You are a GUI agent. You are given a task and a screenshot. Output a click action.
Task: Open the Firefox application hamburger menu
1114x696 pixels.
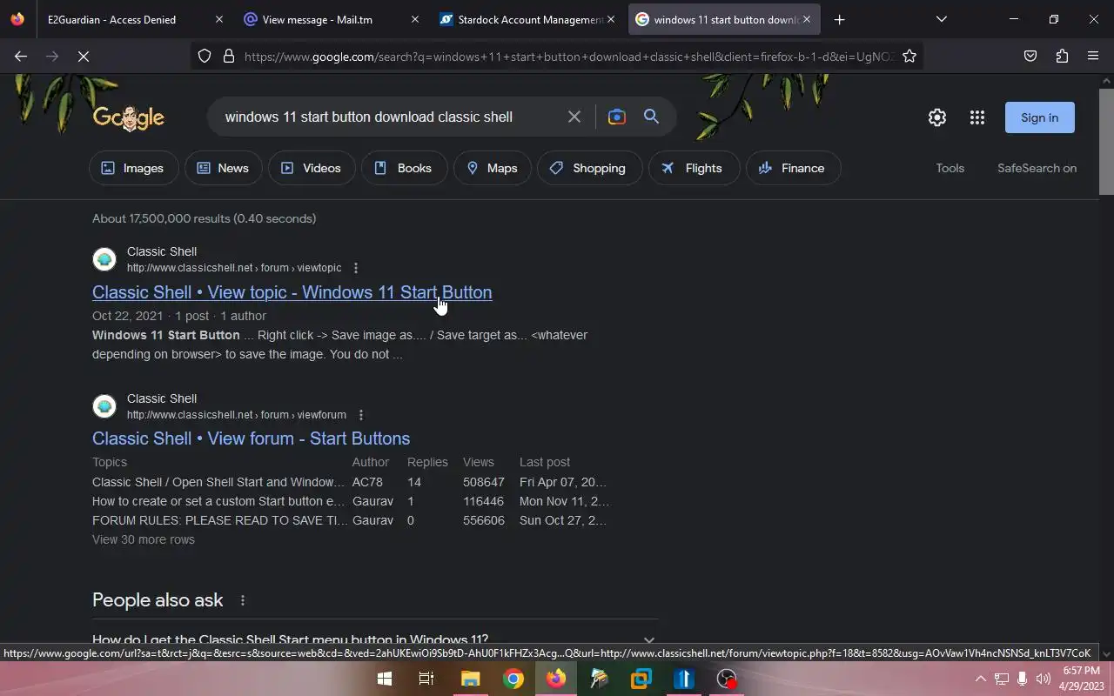click(1093, 56)
